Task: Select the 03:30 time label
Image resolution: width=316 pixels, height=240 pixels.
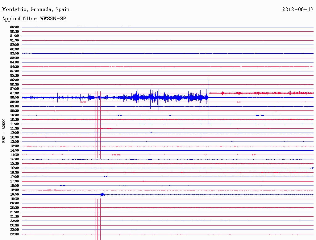Action: (15, 58)
